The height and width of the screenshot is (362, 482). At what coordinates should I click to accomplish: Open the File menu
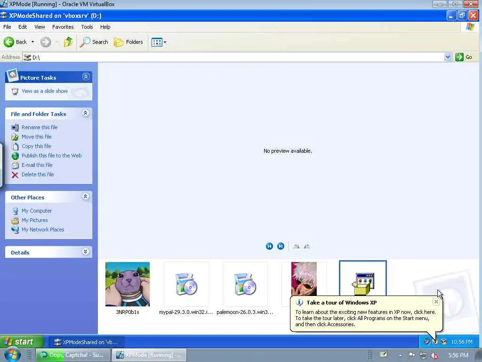point(7,27)
